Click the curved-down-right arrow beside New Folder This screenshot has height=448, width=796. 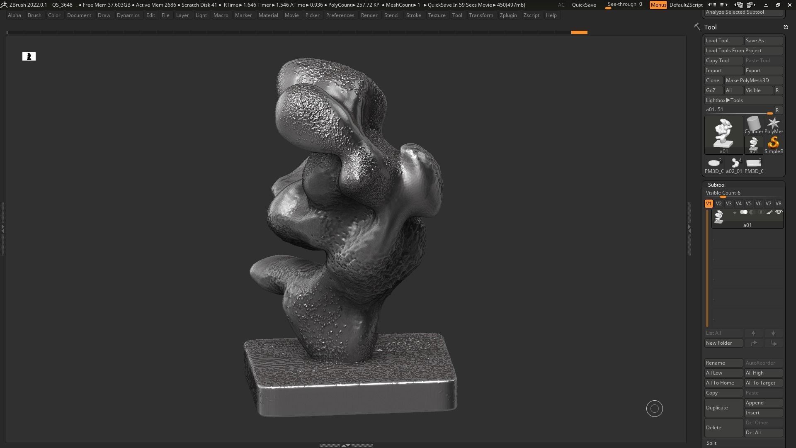coord(773,343)
